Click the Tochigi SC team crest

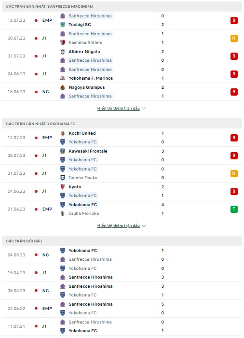point(63,25)
